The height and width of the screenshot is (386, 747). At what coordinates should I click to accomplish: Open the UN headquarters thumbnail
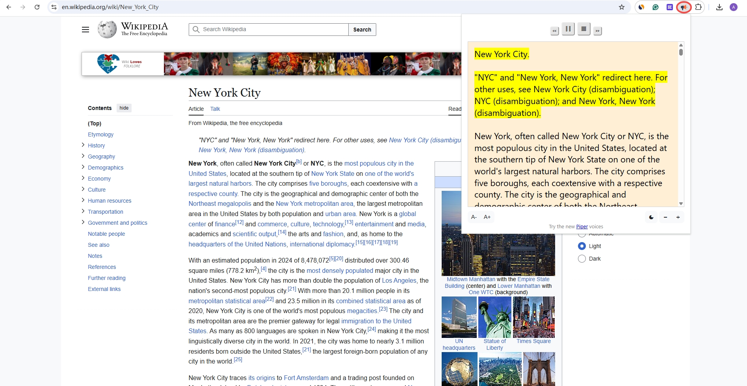pos(459,317)
